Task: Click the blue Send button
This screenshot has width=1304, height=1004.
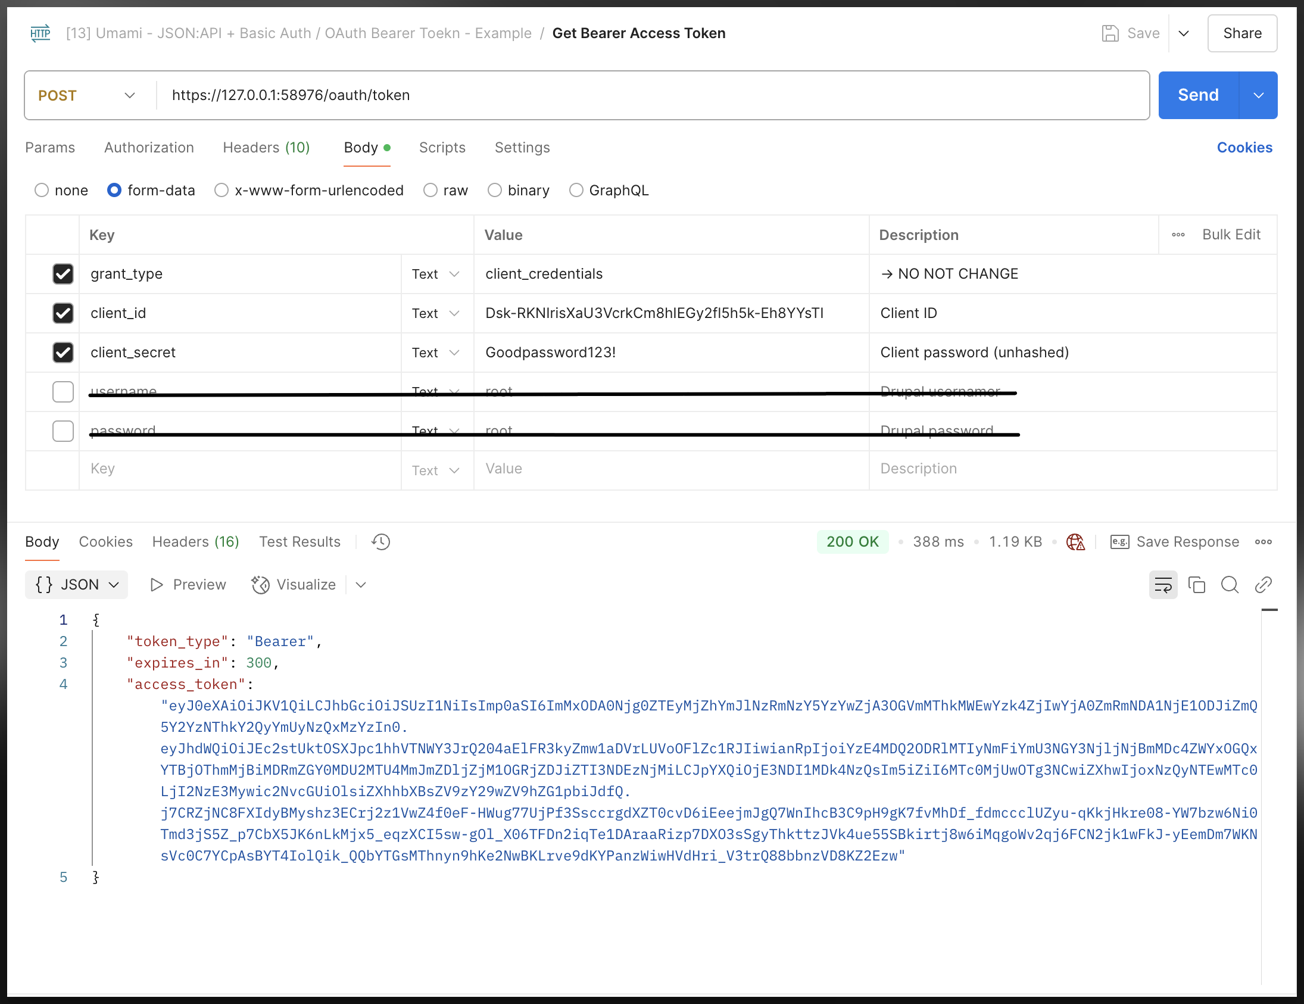Action: click(1198, 95)
